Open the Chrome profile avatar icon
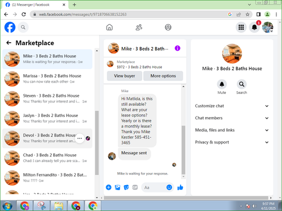Image resolution: width=282 pixels, height=211 pixels. pyautogui.click(x=267, y=14)
